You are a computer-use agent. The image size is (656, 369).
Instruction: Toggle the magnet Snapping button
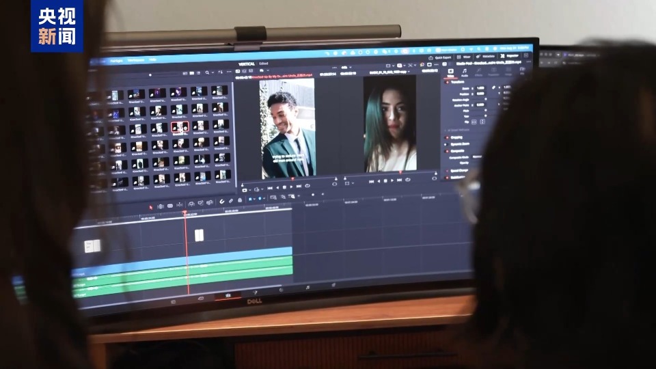(x=221, y=202)
